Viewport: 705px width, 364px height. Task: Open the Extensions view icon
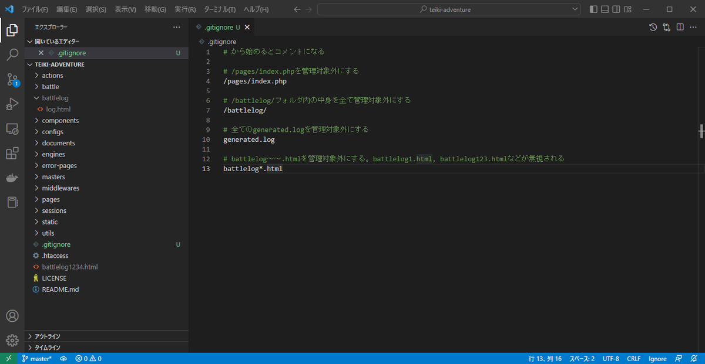[x=12, y=154]
